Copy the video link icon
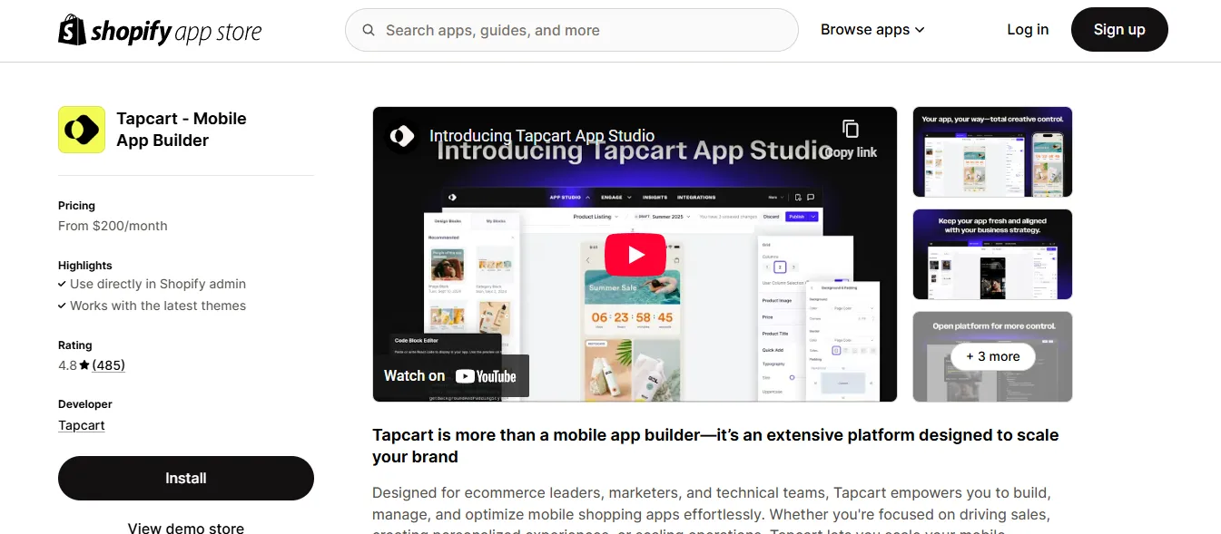 tap(850, 129)
